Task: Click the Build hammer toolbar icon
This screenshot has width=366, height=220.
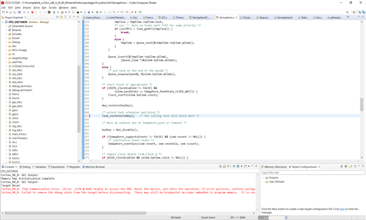Action: (114, 12)
